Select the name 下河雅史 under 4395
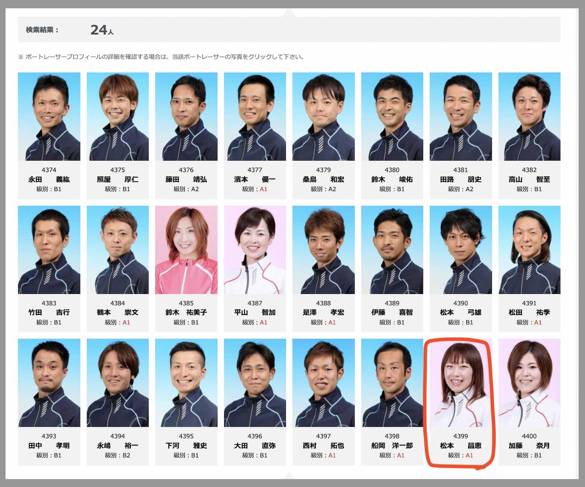This screenshot has width=585, height=487. click(x=186, y=446)
